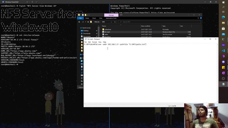This screenshot has height=128, width=228.
Task: Open recent locations dropdown in Explorer
Action: tap(85, 22)
